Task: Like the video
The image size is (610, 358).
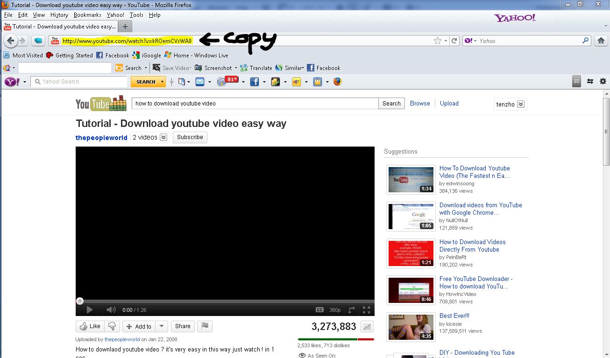Action: 90,326
